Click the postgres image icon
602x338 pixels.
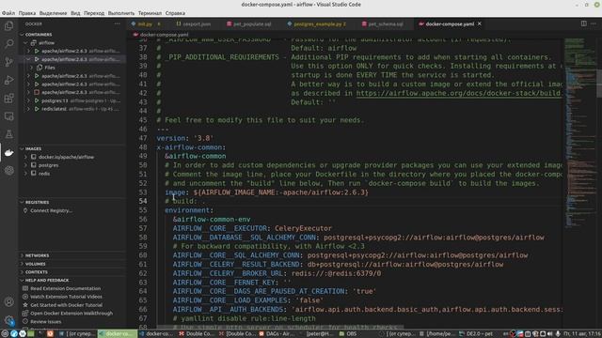point(34,165)
